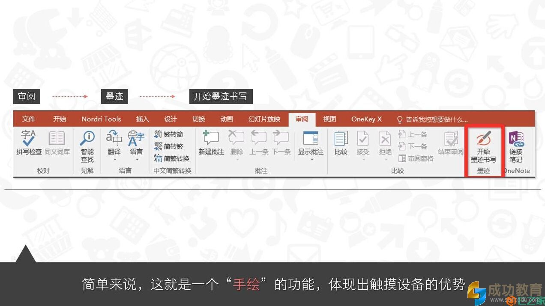Click the 智能查找 smart lookup icon
This screenshot has width=545, height=306.
coord(87,146)
